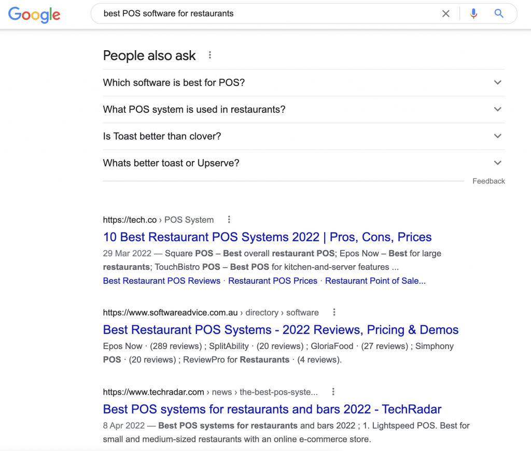The width and height of the screenshot is (531, 451).
Task: Clear the search query with X icon
Action: coord(445,13)
